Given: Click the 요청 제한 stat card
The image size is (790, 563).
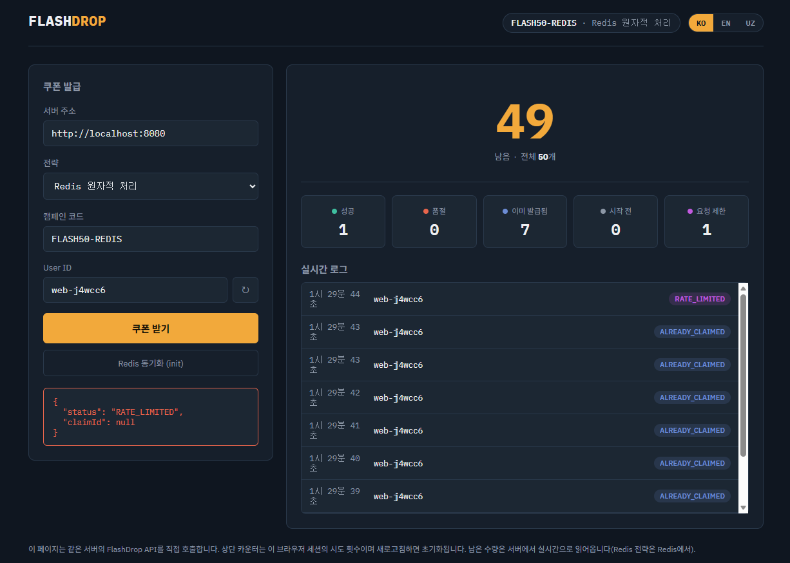Looking at the screenshot, I should 706,222.
